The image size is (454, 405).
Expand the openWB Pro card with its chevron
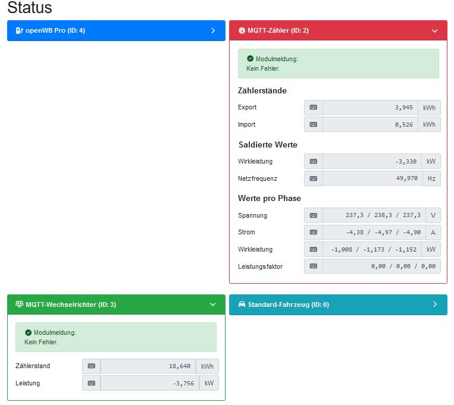213,30
